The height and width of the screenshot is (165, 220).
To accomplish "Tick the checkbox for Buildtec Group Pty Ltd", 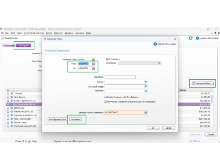I will (8, 111).
